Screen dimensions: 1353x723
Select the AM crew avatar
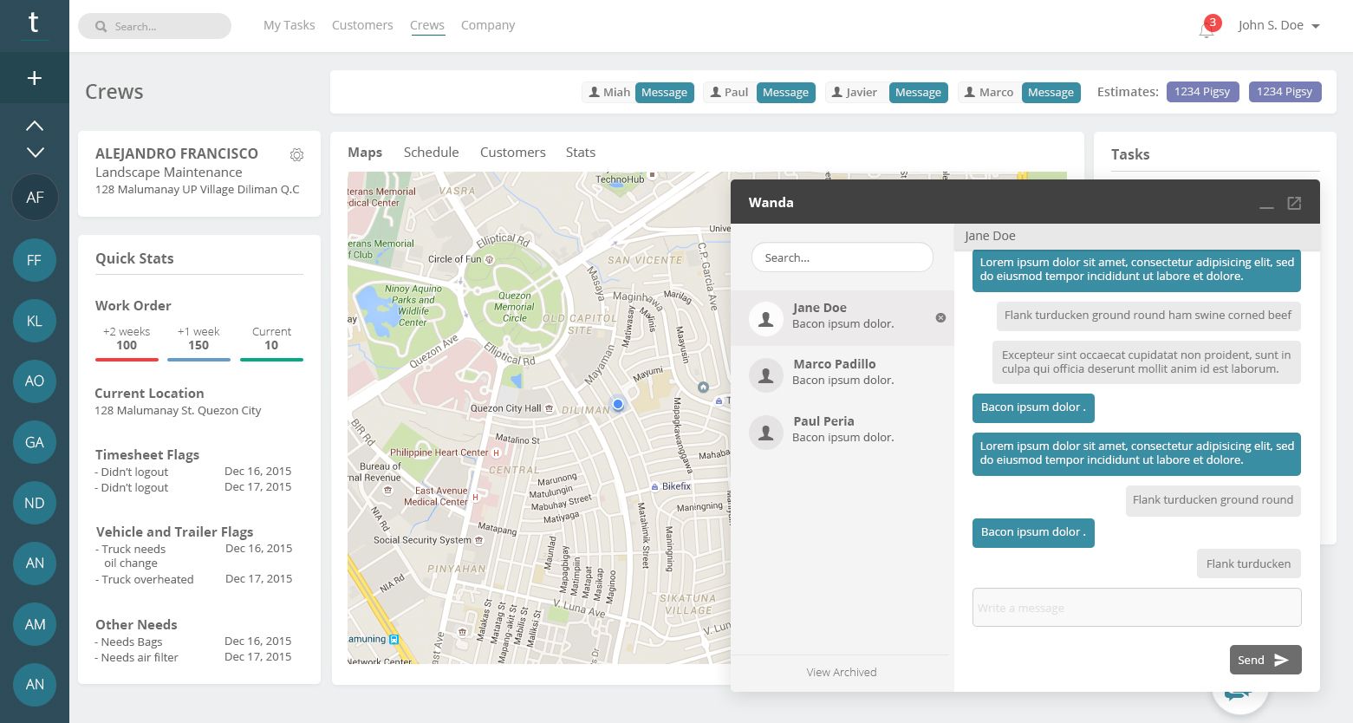pos(35,624)
